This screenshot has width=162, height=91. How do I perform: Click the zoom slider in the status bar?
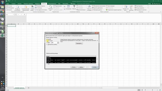click(152, 90)
